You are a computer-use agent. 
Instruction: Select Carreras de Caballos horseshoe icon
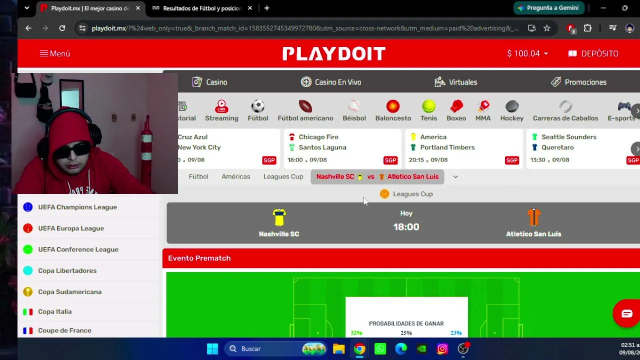coord(565,106)
